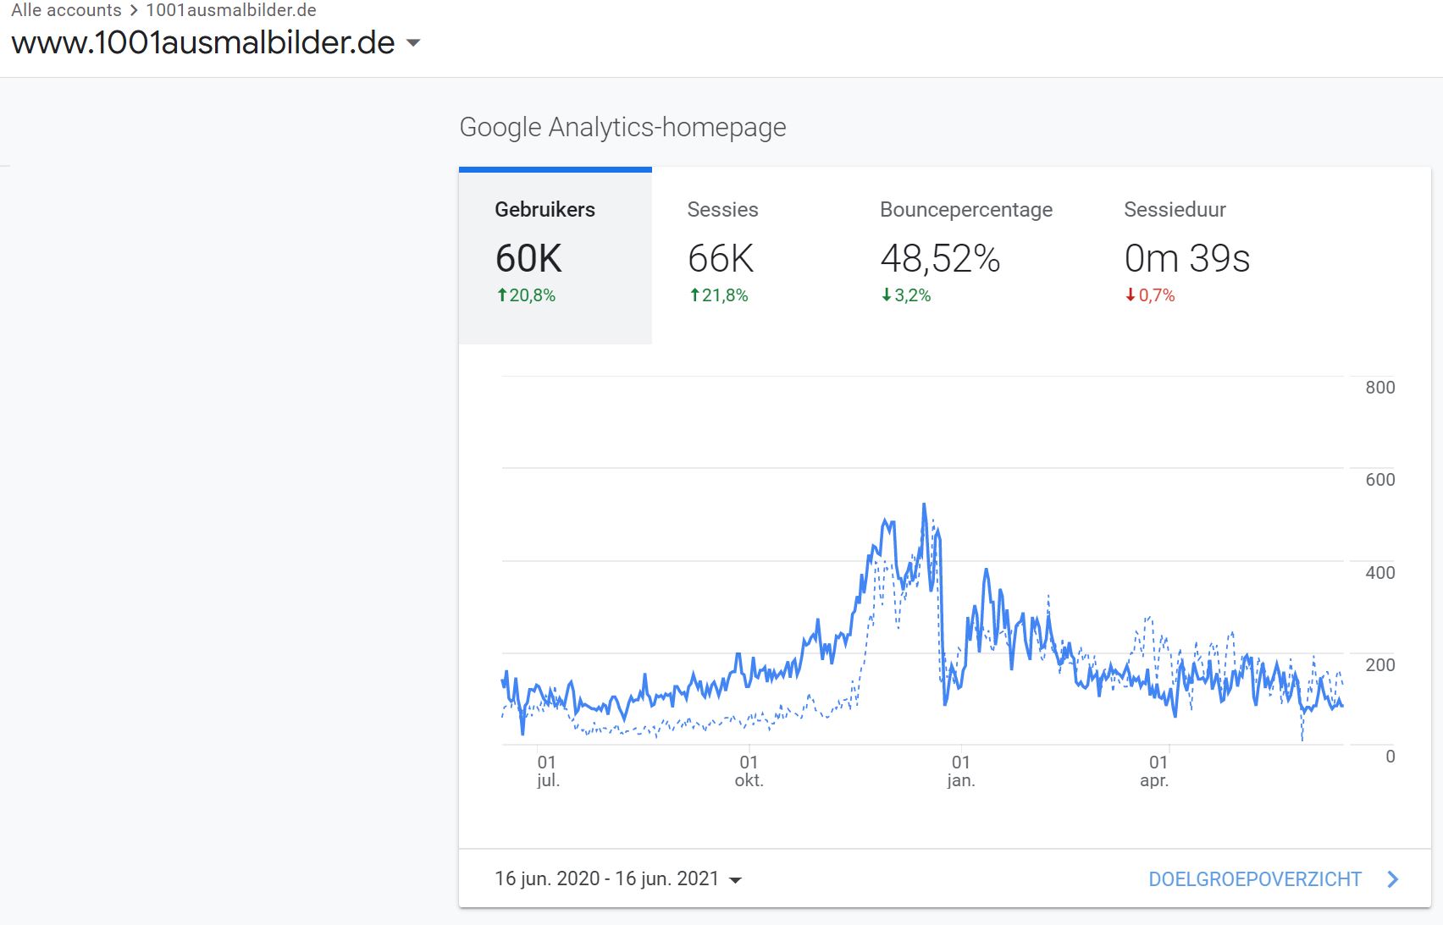Click the 21,8% sessions increase indicator

click(718, 295)
